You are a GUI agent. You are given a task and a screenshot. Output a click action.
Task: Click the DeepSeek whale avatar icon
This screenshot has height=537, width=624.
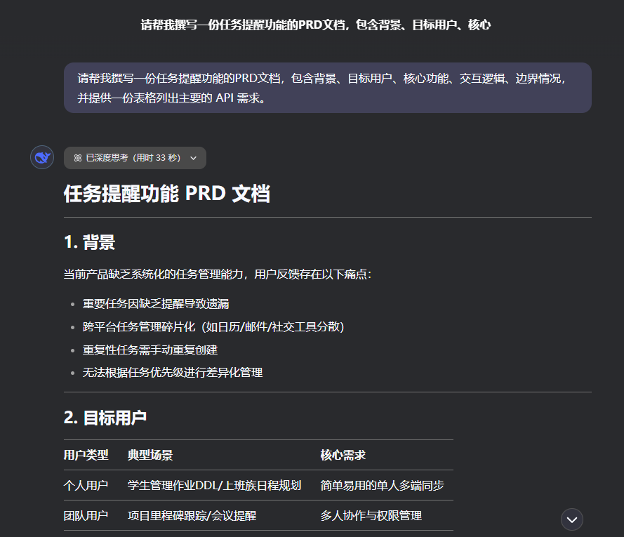point(41,157)
